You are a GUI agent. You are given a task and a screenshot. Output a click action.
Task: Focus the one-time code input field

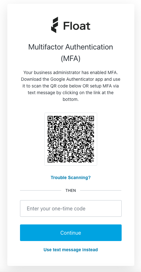(x=71, y=208)
